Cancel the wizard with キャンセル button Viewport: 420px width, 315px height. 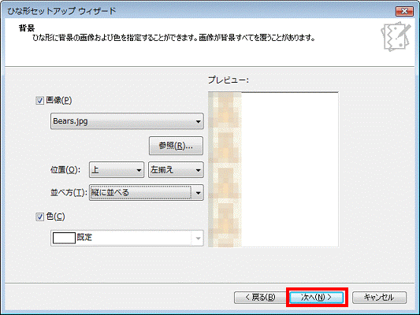[x=379, y=298]
